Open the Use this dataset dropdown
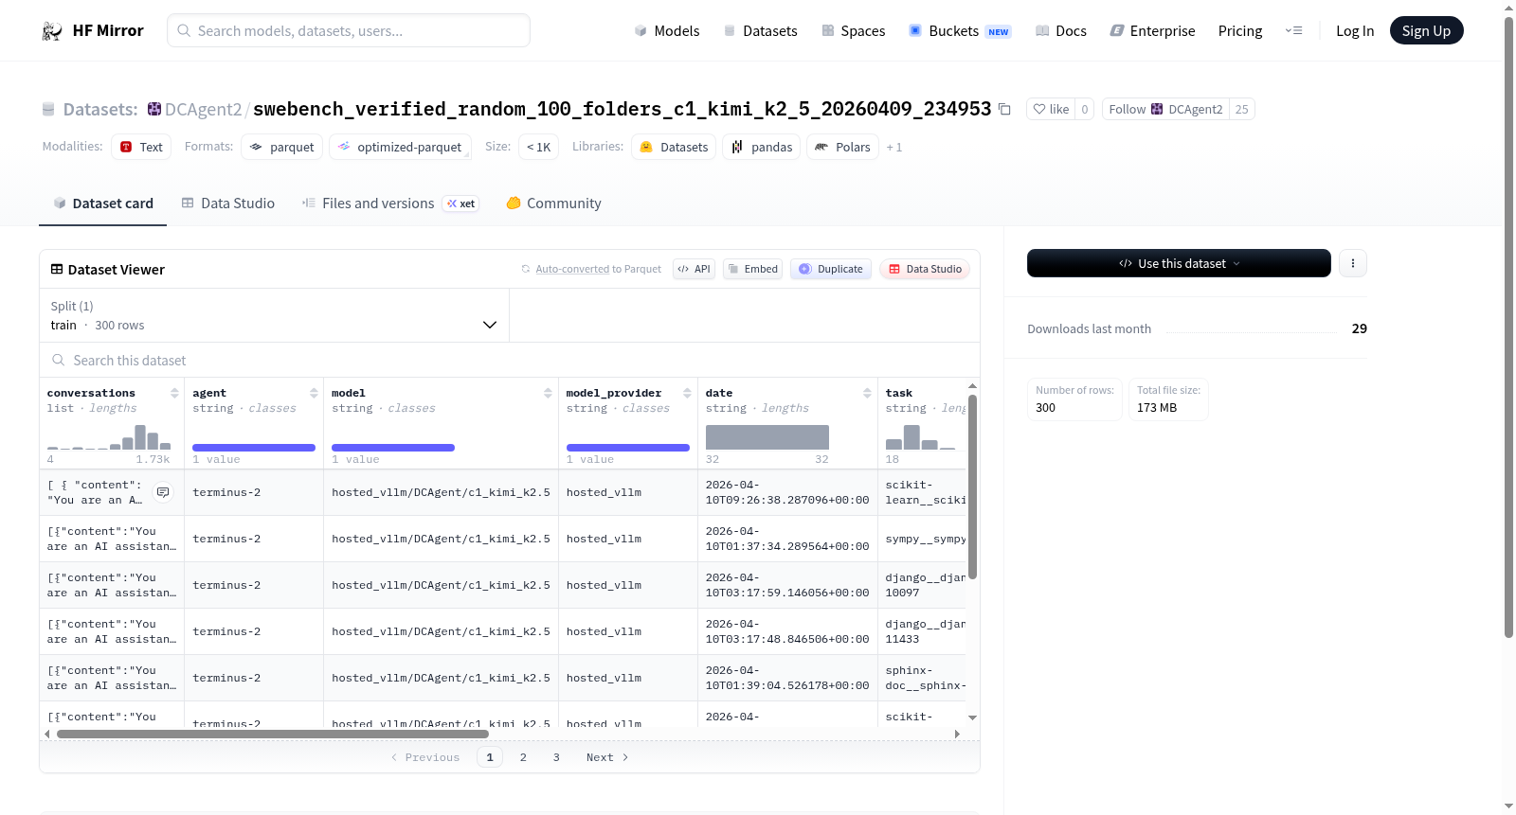The width and height of the screenshot is (1516, 815). point(1179,263)
